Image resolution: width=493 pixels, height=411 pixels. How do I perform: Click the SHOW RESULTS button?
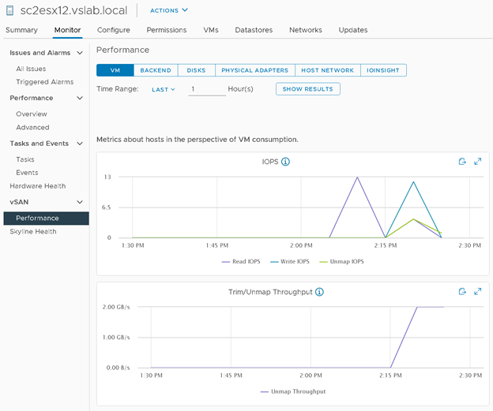click(x=308, y=89)
